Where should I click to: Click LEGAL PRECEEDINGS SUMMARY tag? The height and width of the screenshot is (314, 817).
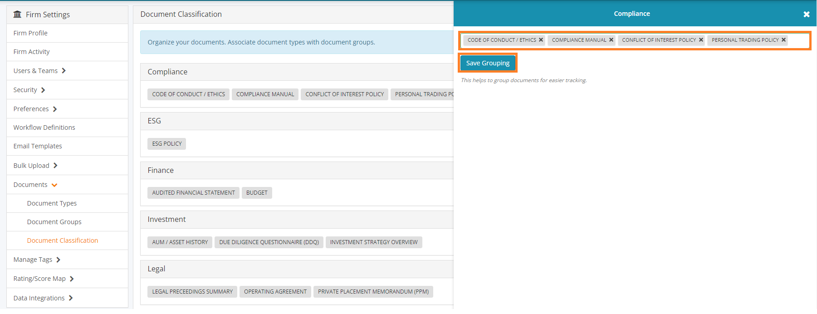pos(192,292)
